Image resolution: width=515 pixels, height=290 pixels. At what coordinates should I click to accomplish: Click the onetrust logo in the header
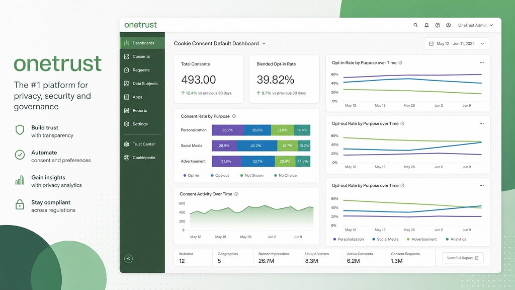click(141, 25)
